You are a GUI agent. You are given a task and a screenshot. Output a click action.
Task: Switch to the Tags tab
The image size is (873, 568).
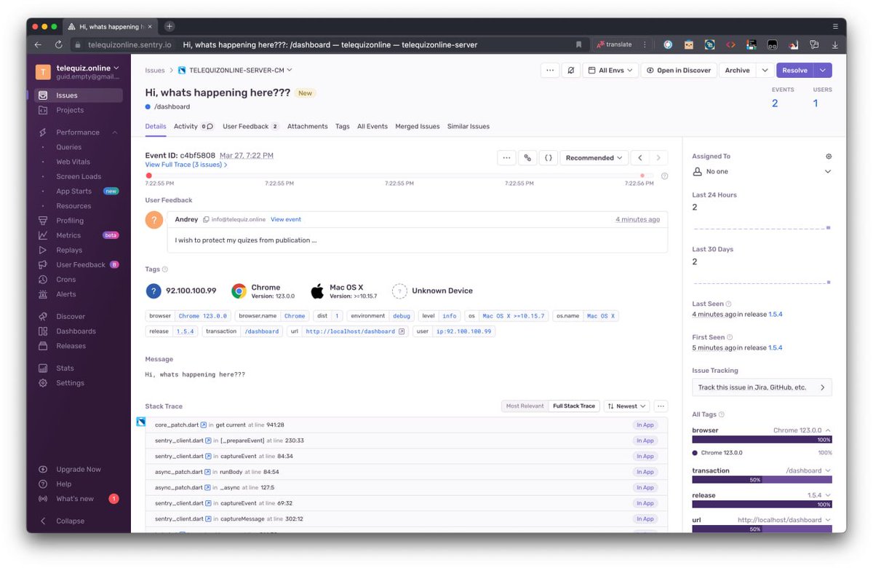tap(342, 127)
